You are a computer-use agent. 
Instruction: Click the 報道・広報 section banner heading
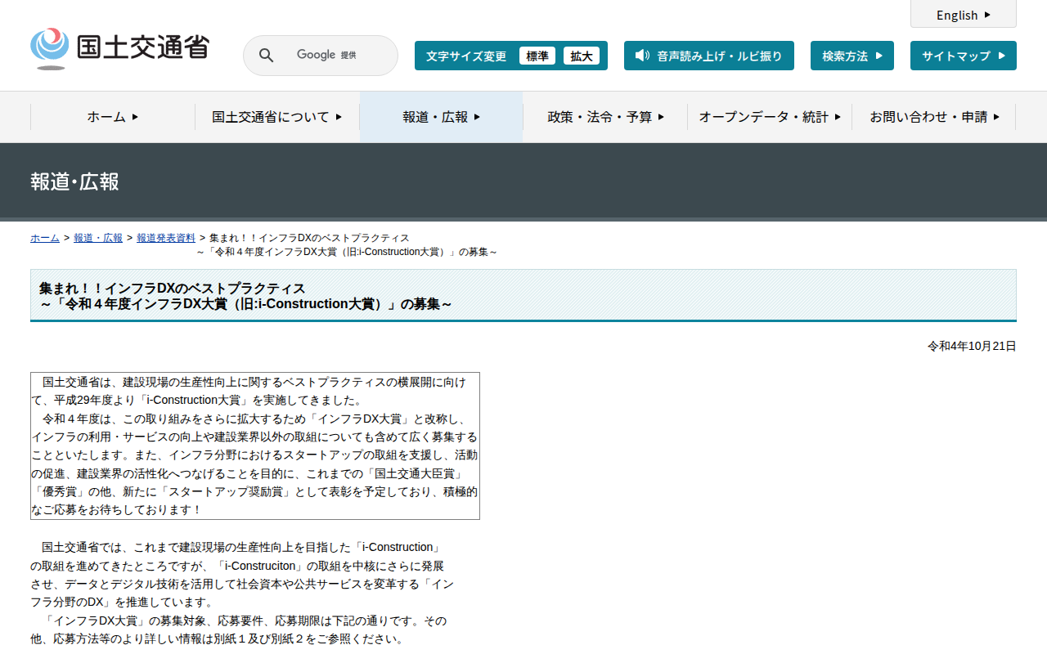click(x=75, y=181)
